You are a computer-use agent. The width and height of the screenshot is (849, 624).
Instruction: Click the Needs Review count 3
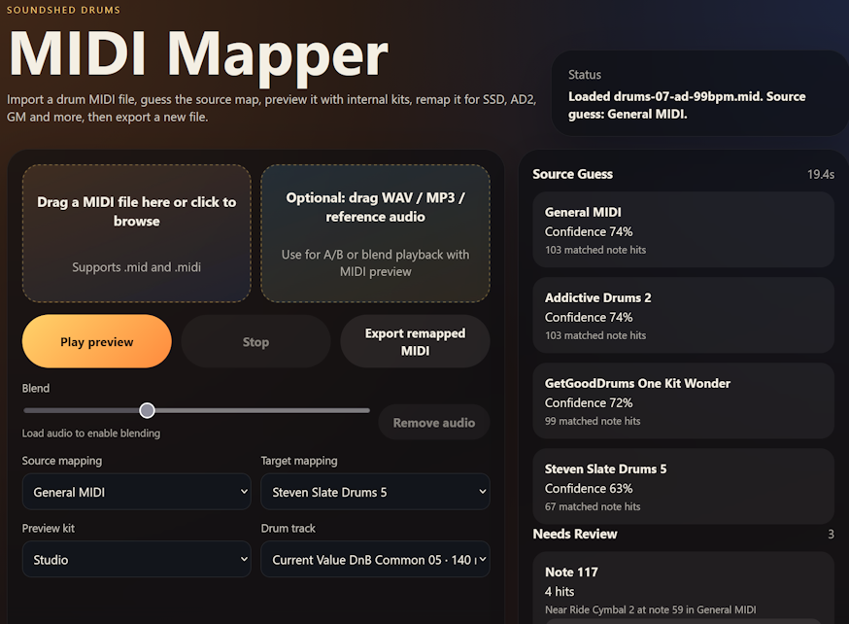[x=831, y=535]
